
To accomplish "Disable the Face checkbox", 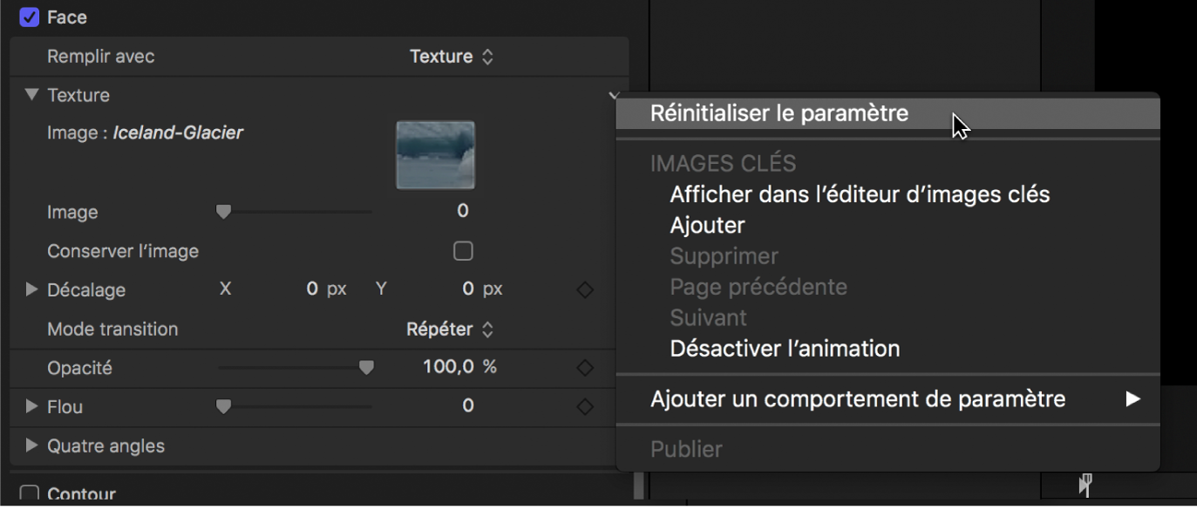I will 29,17.
